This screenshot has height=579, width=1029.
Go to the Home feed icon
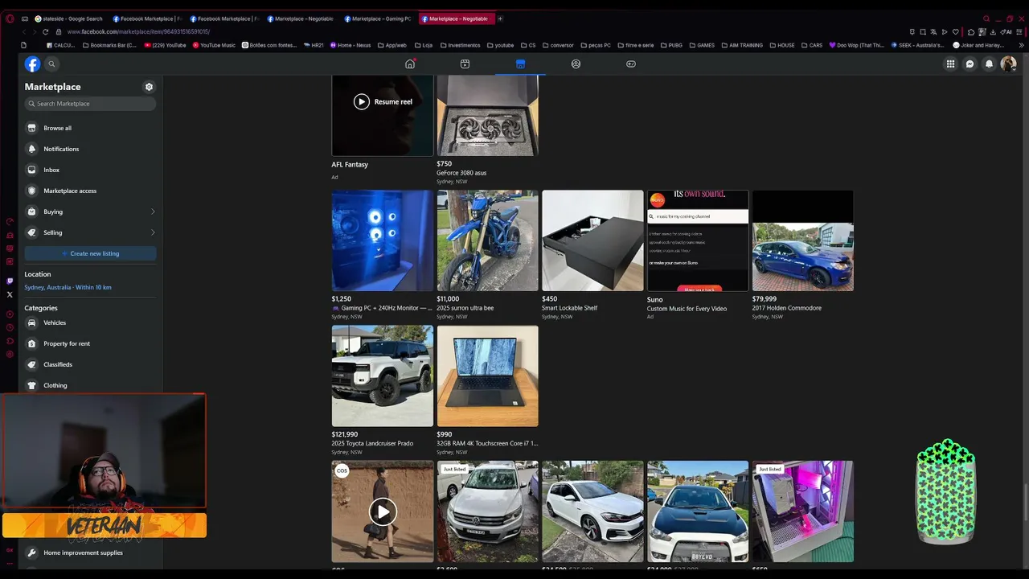point(410,64)
